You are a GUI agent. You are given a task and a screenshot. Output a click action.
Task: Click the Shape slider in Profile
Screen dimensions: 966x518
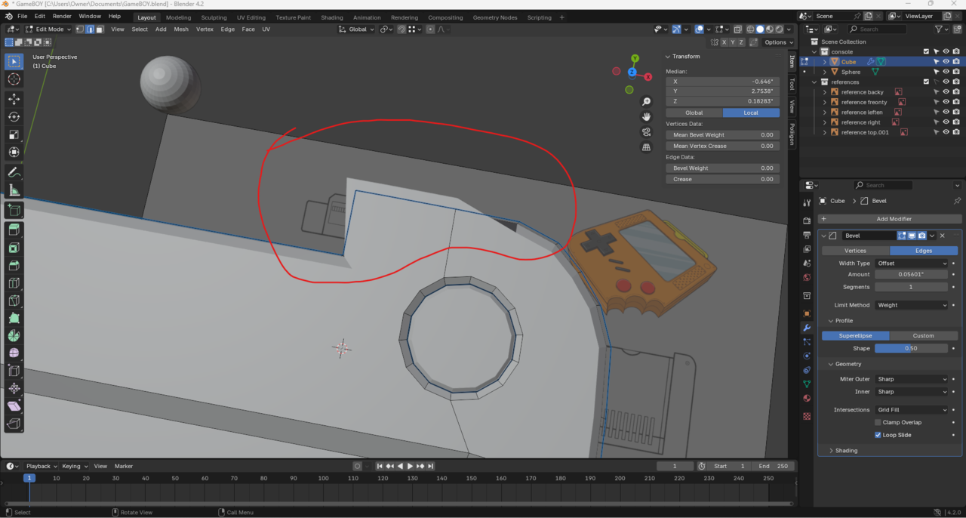[911, 348]
